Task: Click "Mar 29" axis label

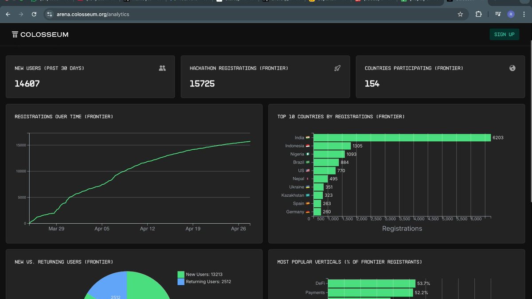Action: [56, 229]
